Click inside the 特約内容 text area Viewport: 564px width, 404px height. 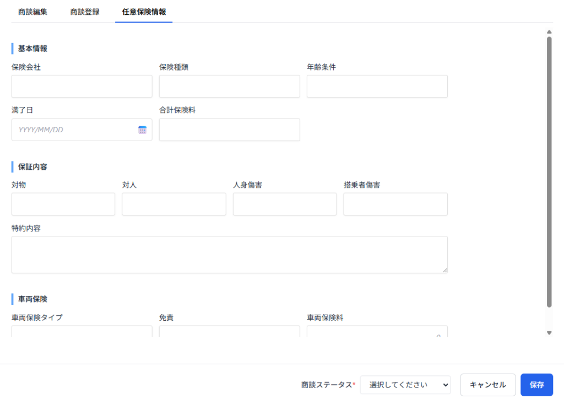click(x=229, y=255)
